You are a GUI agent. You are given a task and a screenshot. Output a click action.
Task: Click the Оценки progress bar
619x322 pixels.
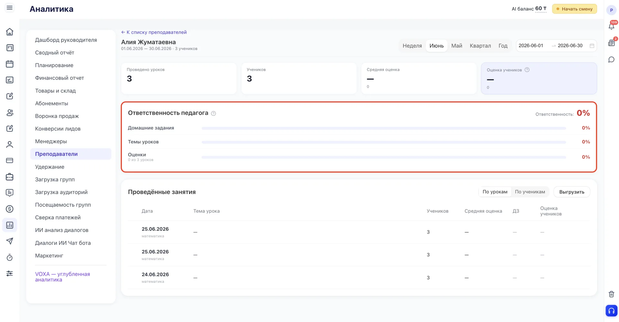(x=384, y=157)
